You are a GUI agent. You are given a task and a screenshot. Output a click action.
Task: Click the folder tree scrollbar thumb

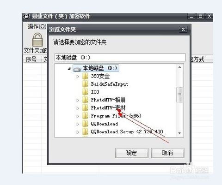[179, 95]
